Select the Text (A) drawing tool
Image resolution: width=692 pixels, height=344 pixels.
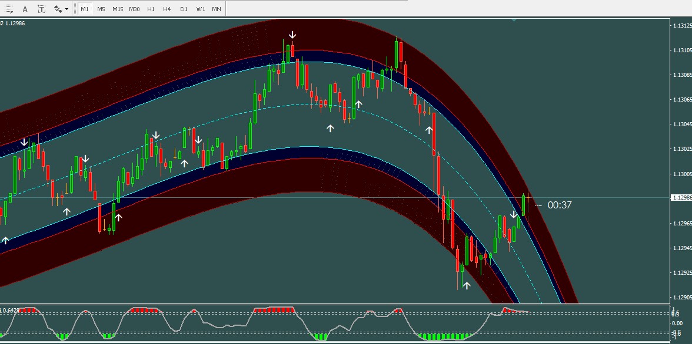[x=25, y=9]
